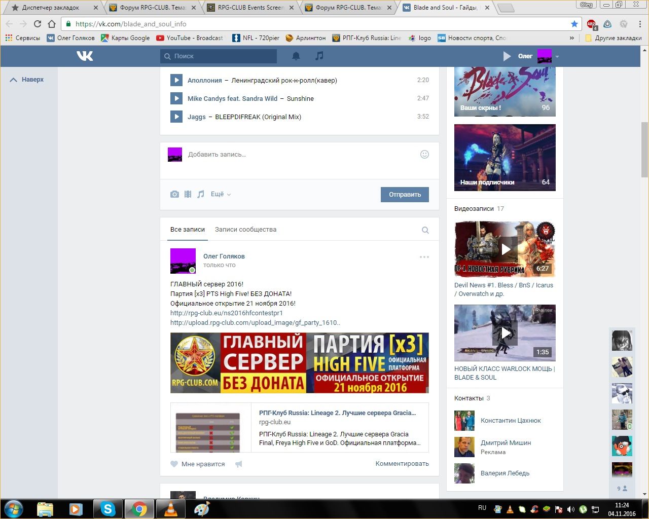Open Другие закладки bookmarks folder
649x519 pixels.
(x=614, y=38)
